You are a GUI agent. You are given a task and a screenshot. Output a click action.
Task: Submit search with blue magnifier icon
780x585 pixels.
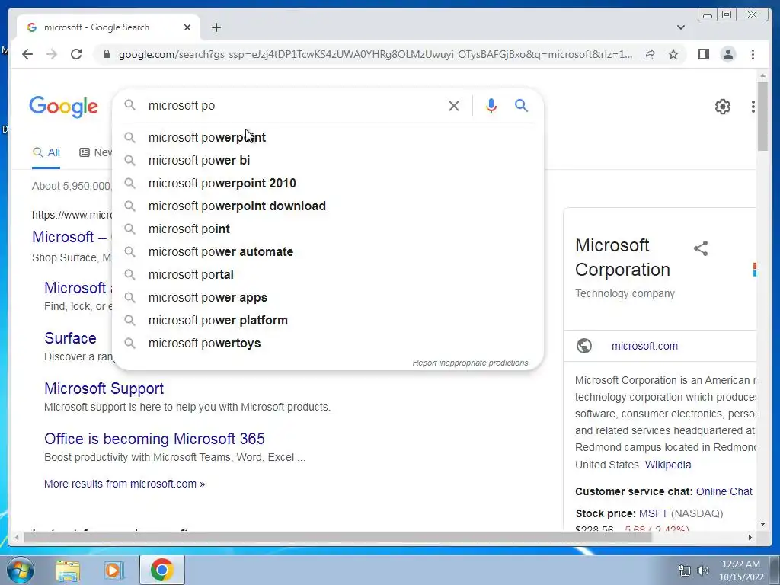[521, 105]
